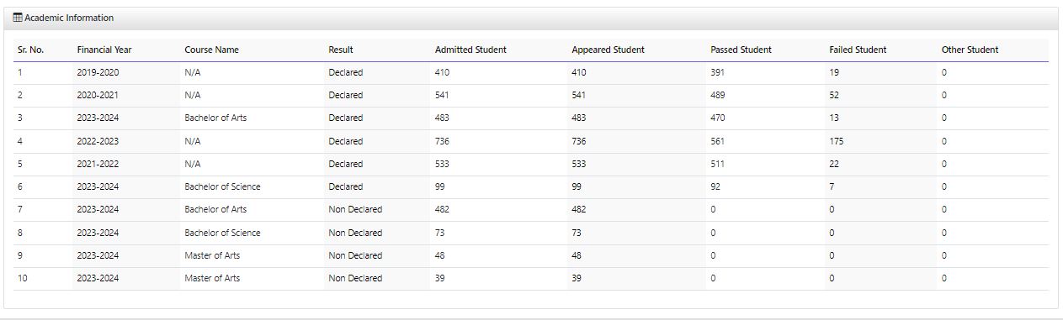This screenshot has height=320, width=1063.
Task: Sort by the Financial Year column header
Action: pyautogui.click(x=104, y=50)
